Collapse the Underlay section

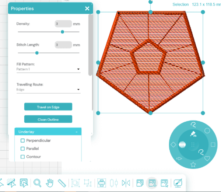(76, 132)
